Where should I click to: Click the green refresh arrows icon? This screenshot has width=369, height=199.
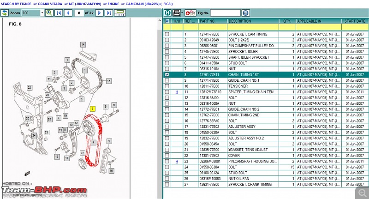[x=5, y=13]
